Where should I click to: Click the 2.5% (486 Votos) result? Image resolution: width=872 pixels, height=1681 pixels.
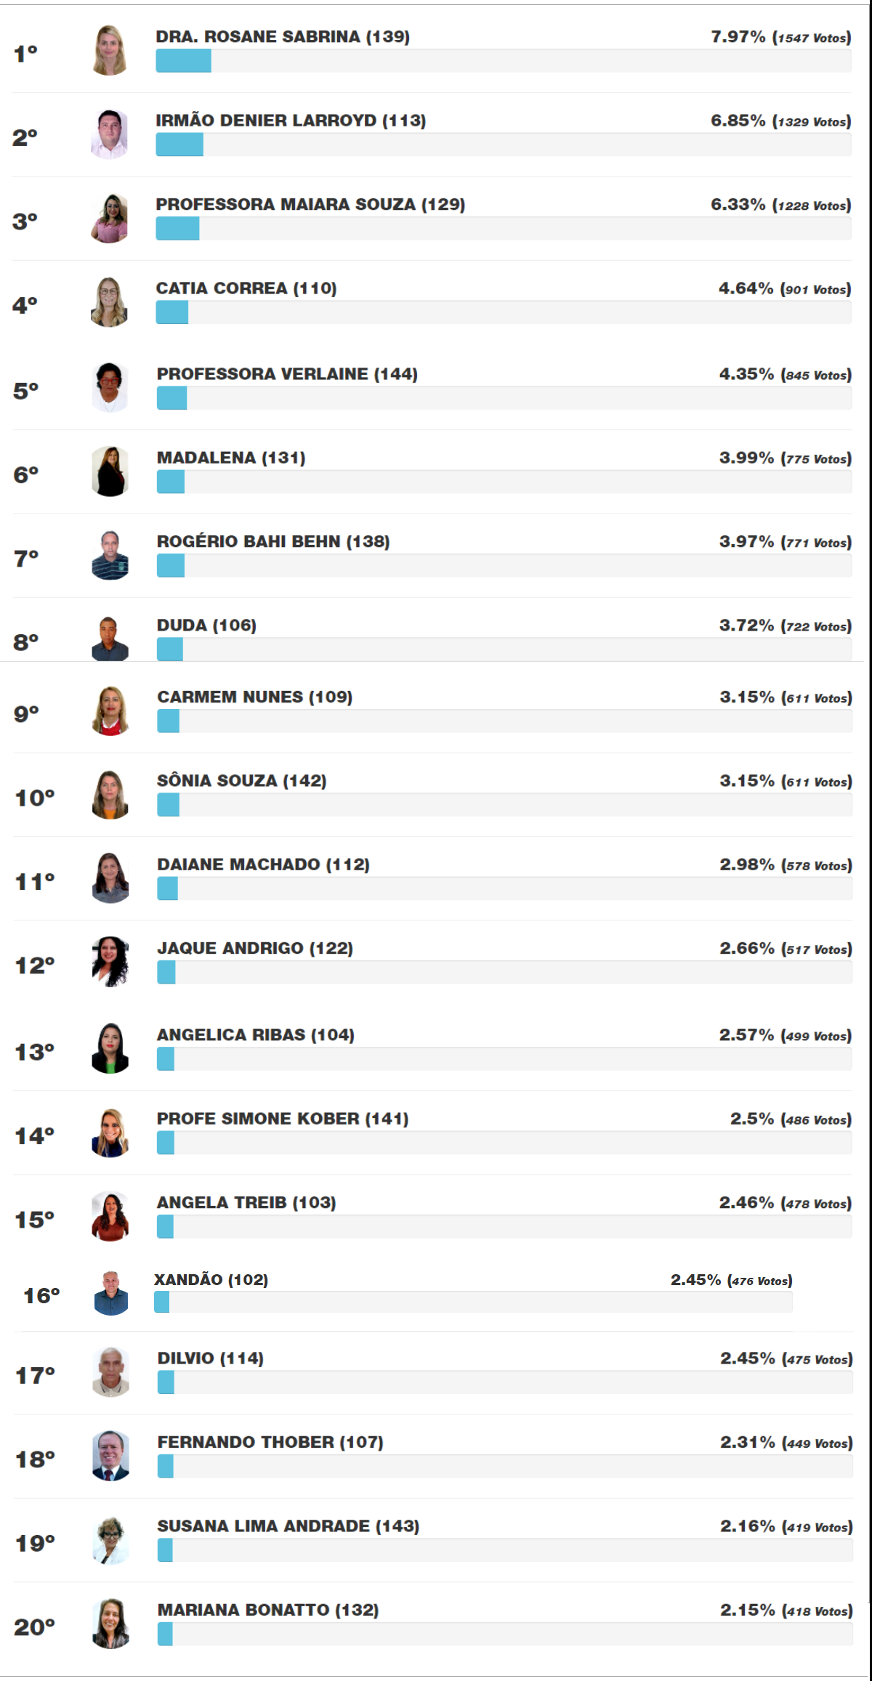(x=790, y=1119)
